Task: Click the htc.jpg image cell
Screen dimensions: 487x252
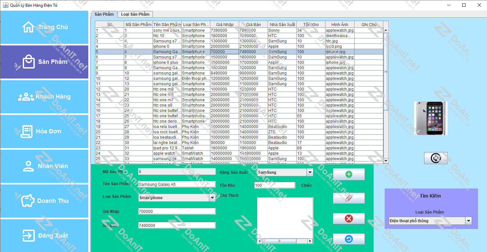Action: [x=339, y=41]
